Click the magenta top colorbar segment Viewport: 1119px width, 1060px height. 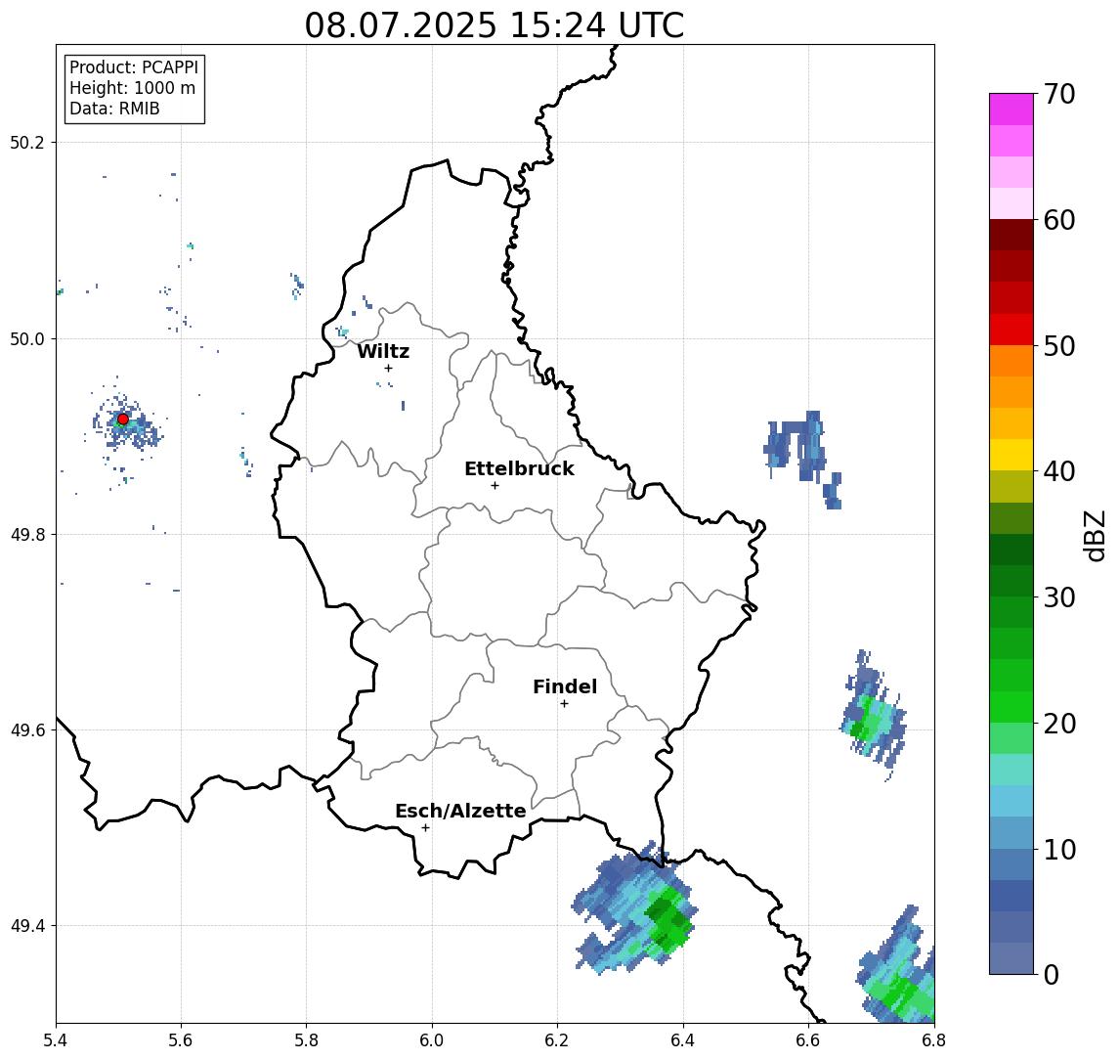[1011, 110]
